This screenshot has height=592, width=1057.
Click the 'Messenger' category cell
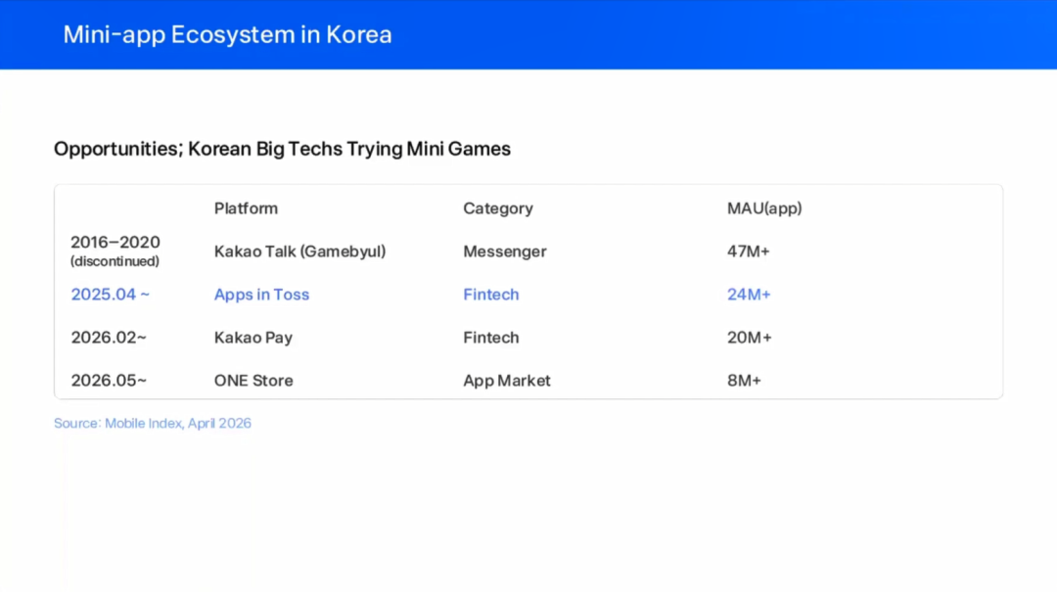click(504, 251)
